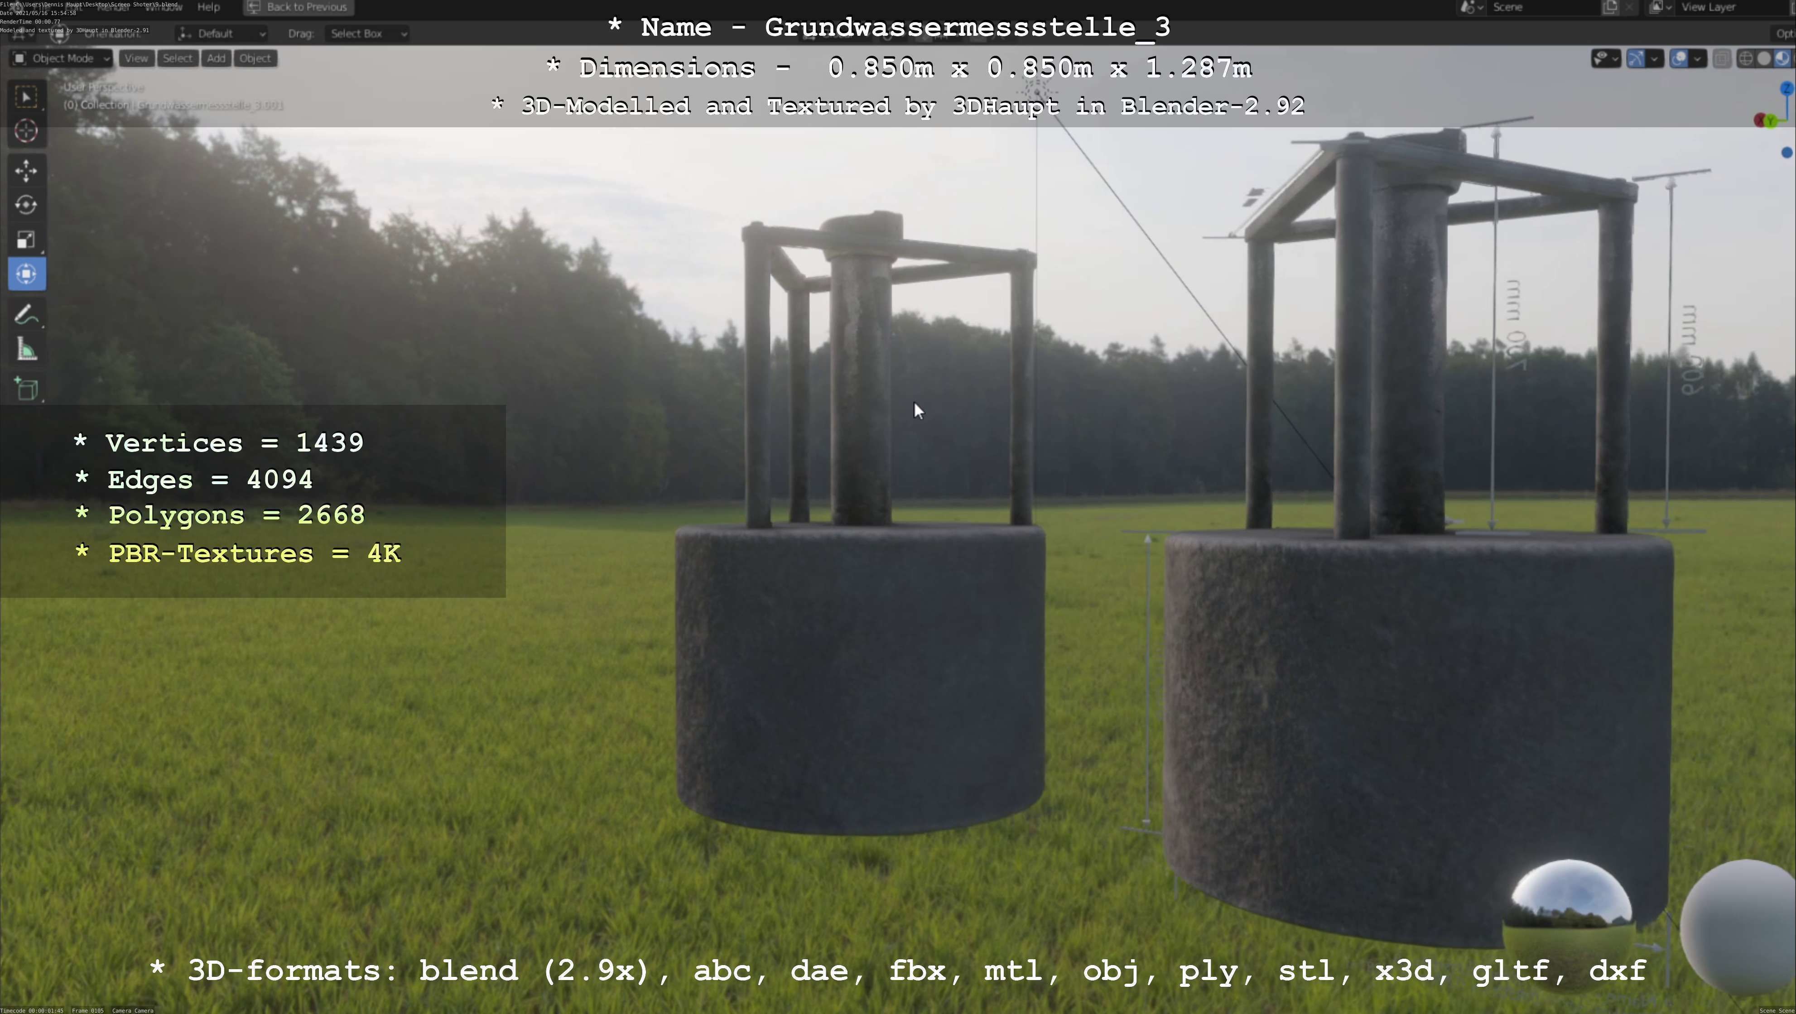Switch to Material Preview shading

[1782, 58]
